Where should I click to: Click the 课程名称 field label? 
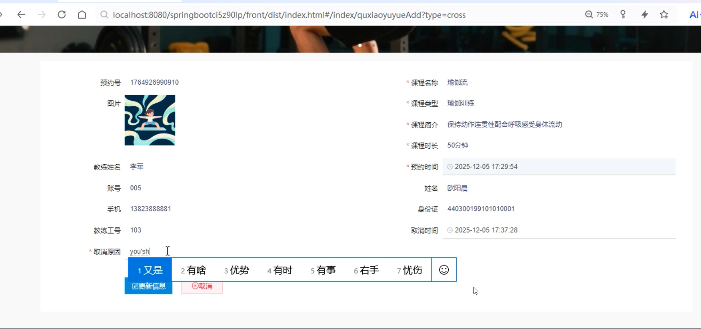[x=425, y=83]
